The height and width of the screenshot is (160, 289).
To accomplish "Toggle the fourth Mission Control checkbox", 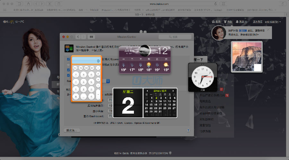I will point(69,75).
